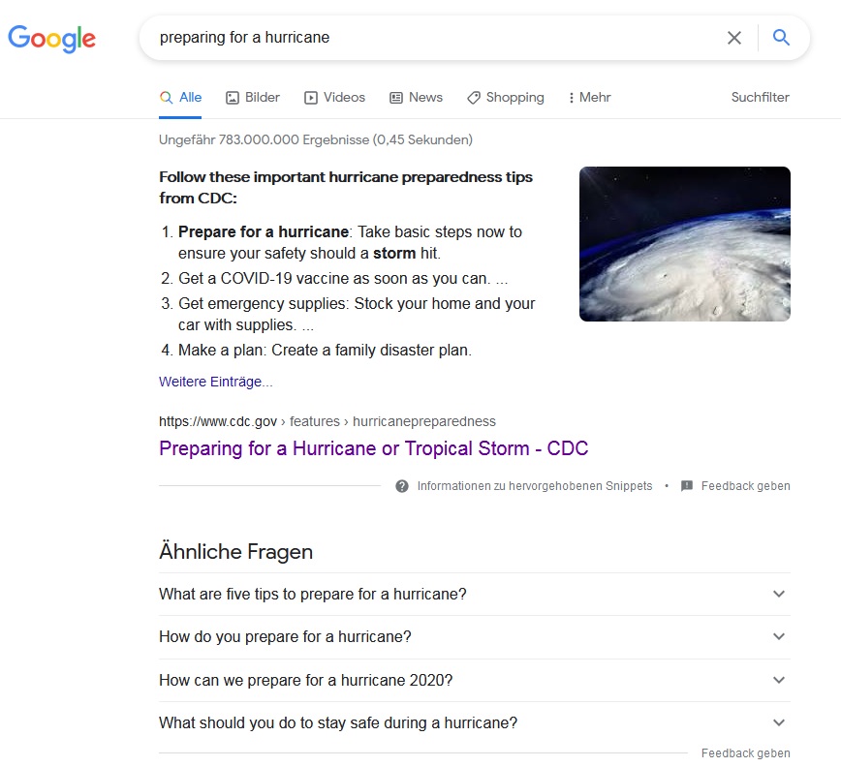The height and width of the screenshot is (767, 841).
Task: Clear the search query with X icon
Action: pos(734,38)
